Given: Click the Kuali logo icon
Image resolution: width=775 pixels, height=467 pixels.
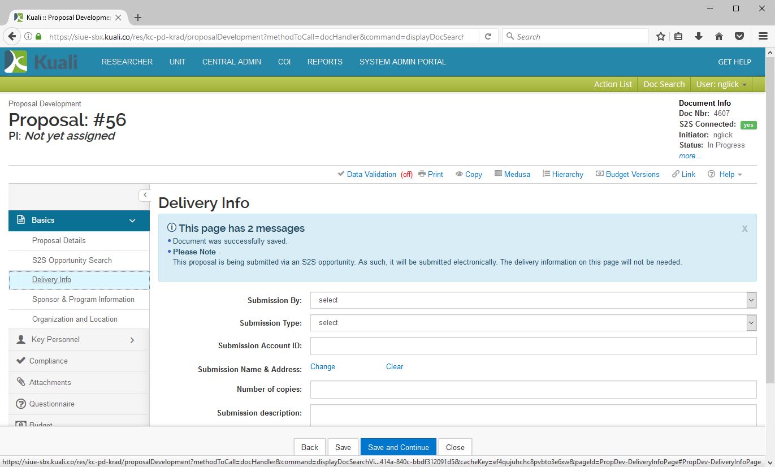Looking at the screenshot, I should point(16,62).
